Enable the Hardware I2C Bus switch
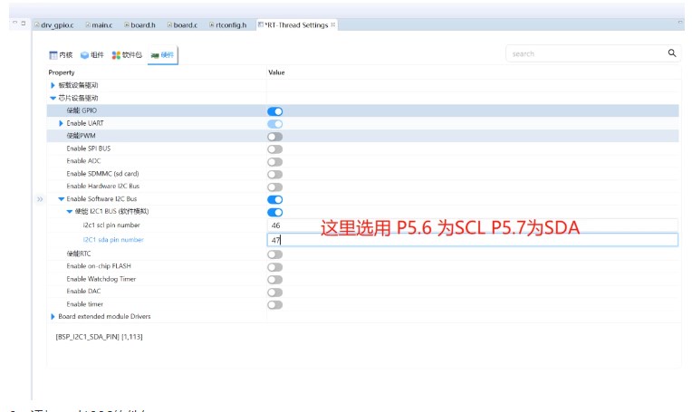Viewport: 692px width, 412px height. (x=275, y=187)
